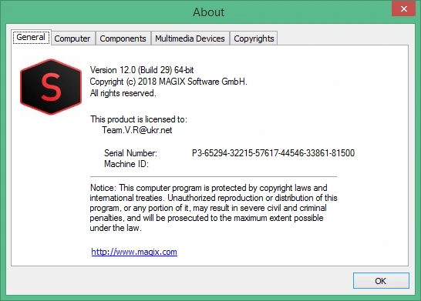Click the red S hexagon logo
This screenshot has width=421, height=301.
(x=51, y=87)
